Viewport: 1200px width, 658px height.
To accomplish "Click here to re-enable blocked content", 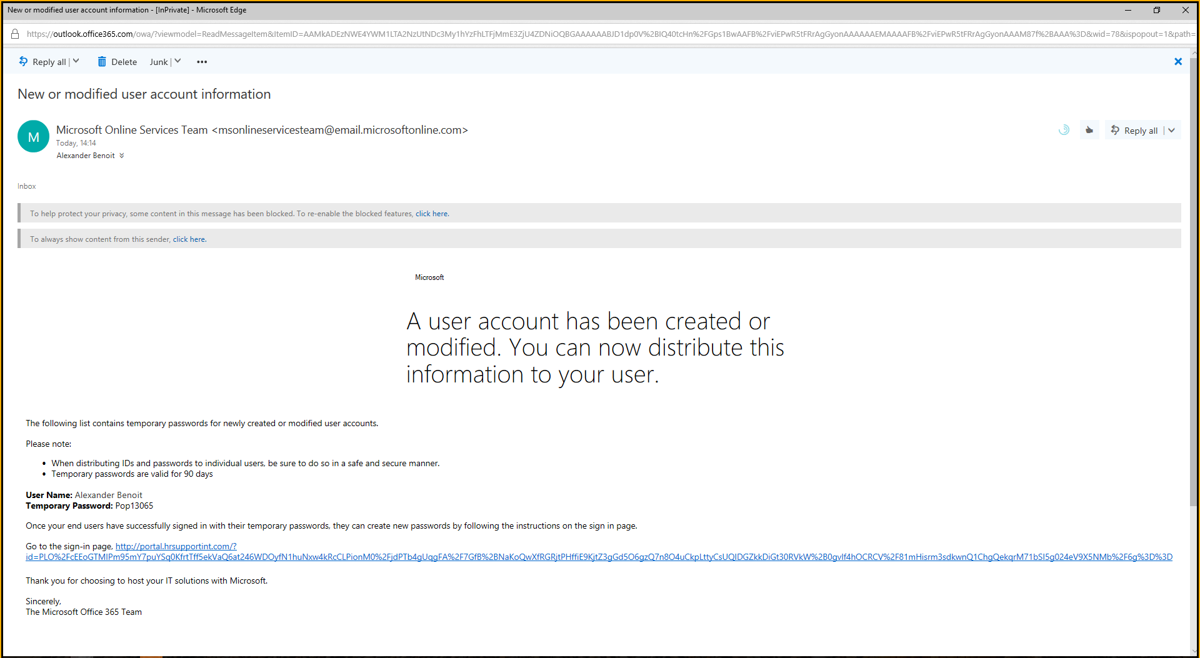I will 431,213.
